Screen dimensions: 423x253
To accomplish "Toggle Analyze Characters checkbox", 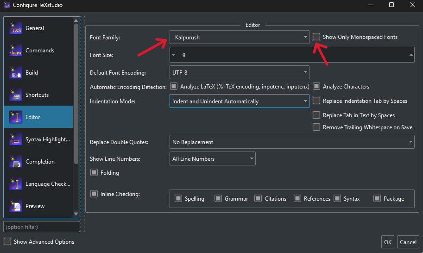I will point(316,86).
